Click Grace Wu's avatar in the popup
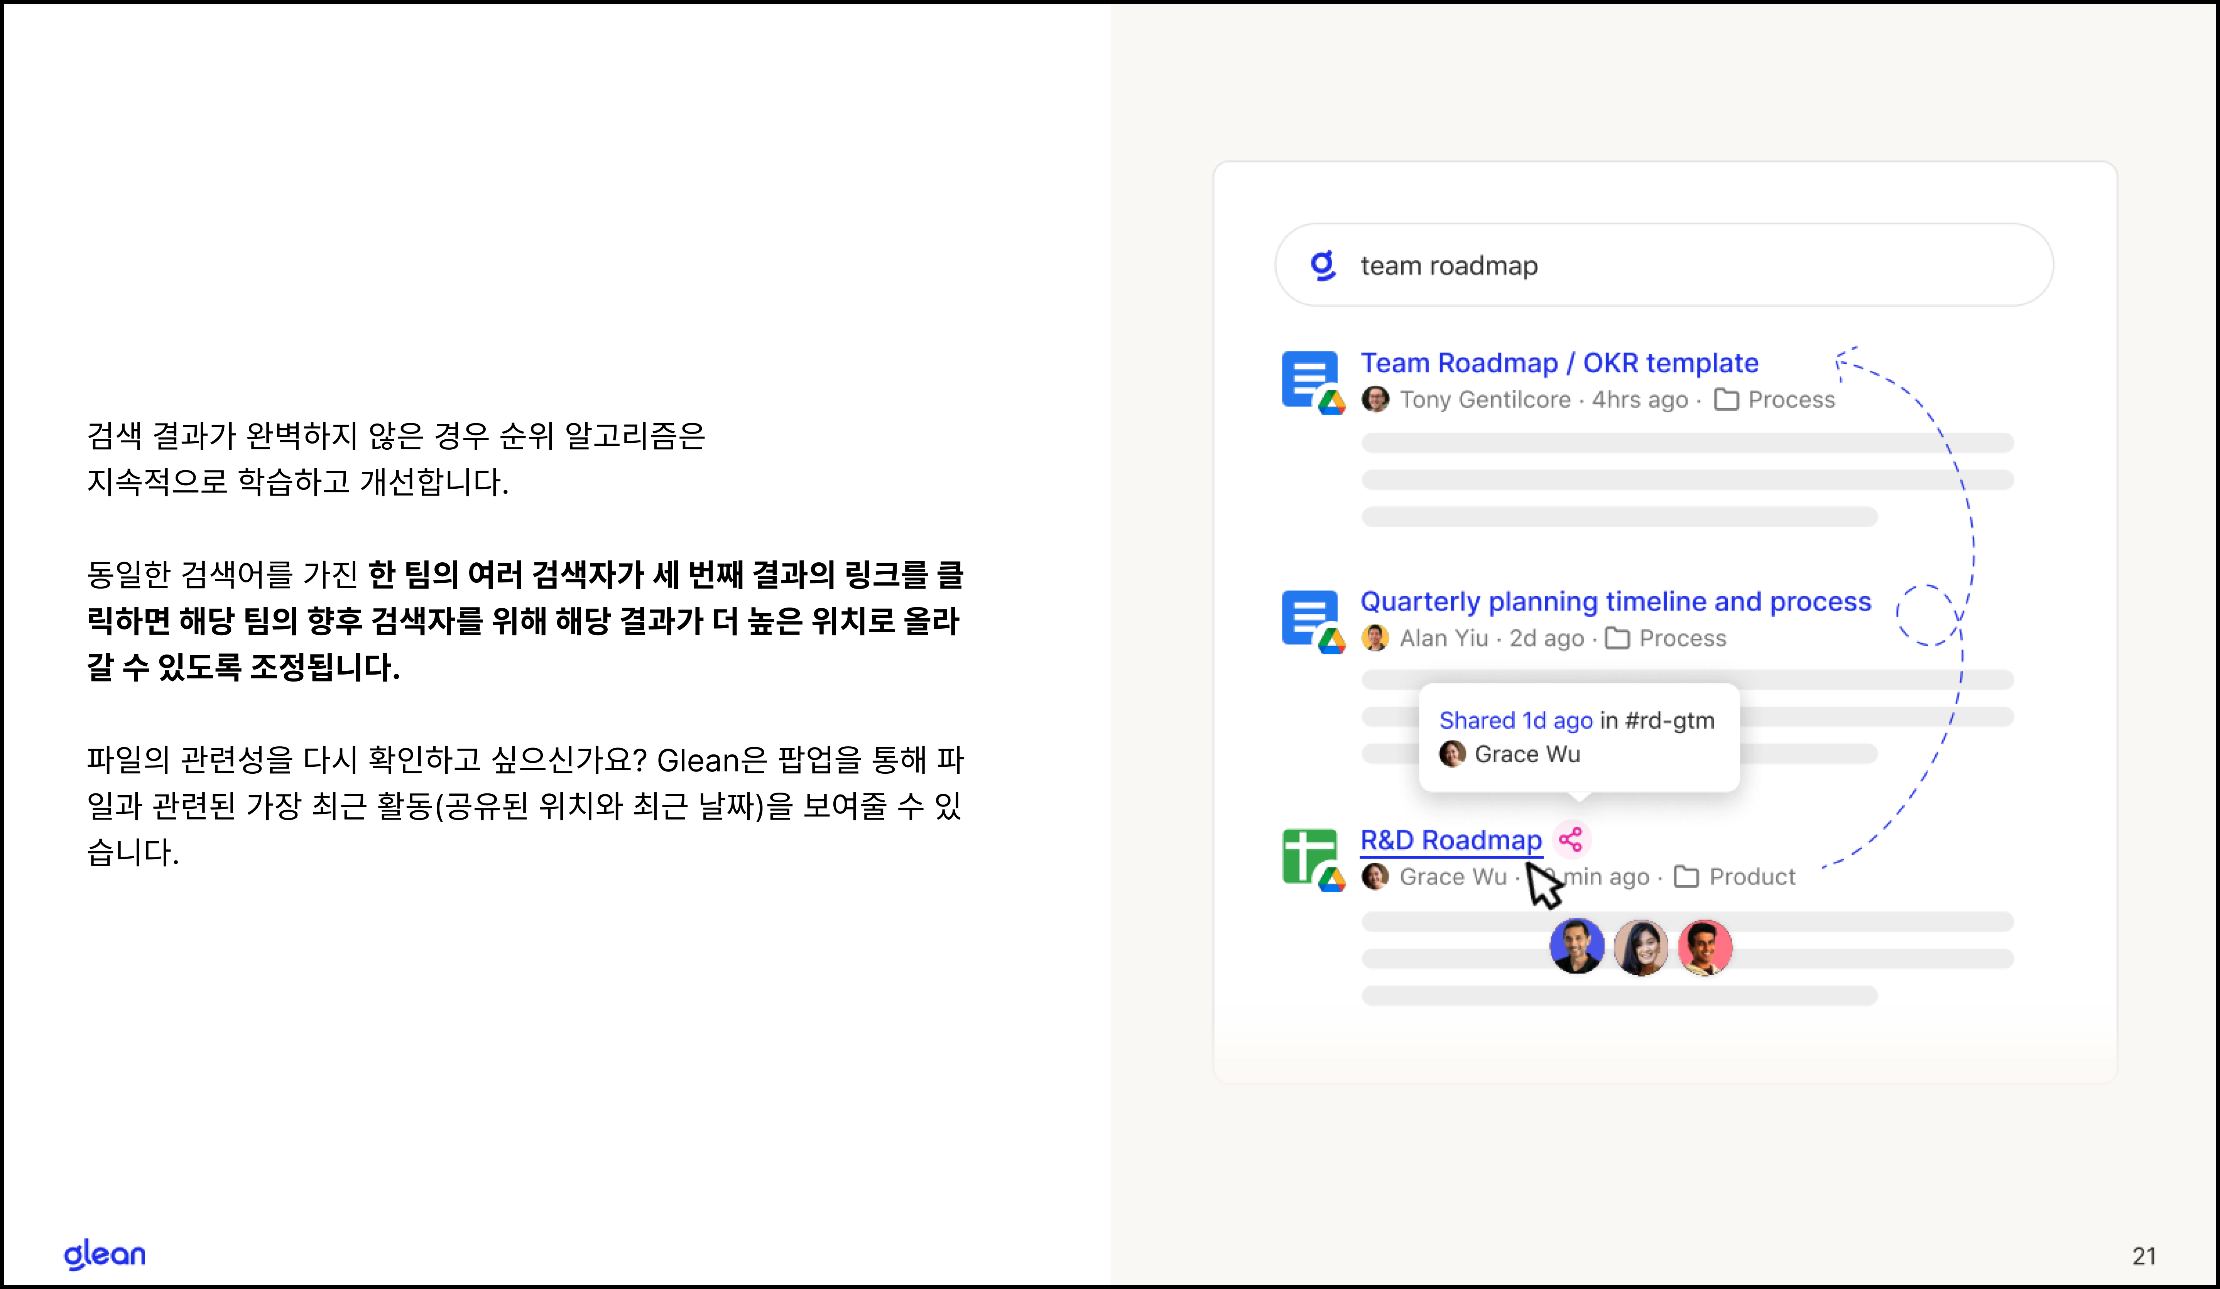The width and height of the screenshot is (2220, 1289). (x=1453, y=754)
